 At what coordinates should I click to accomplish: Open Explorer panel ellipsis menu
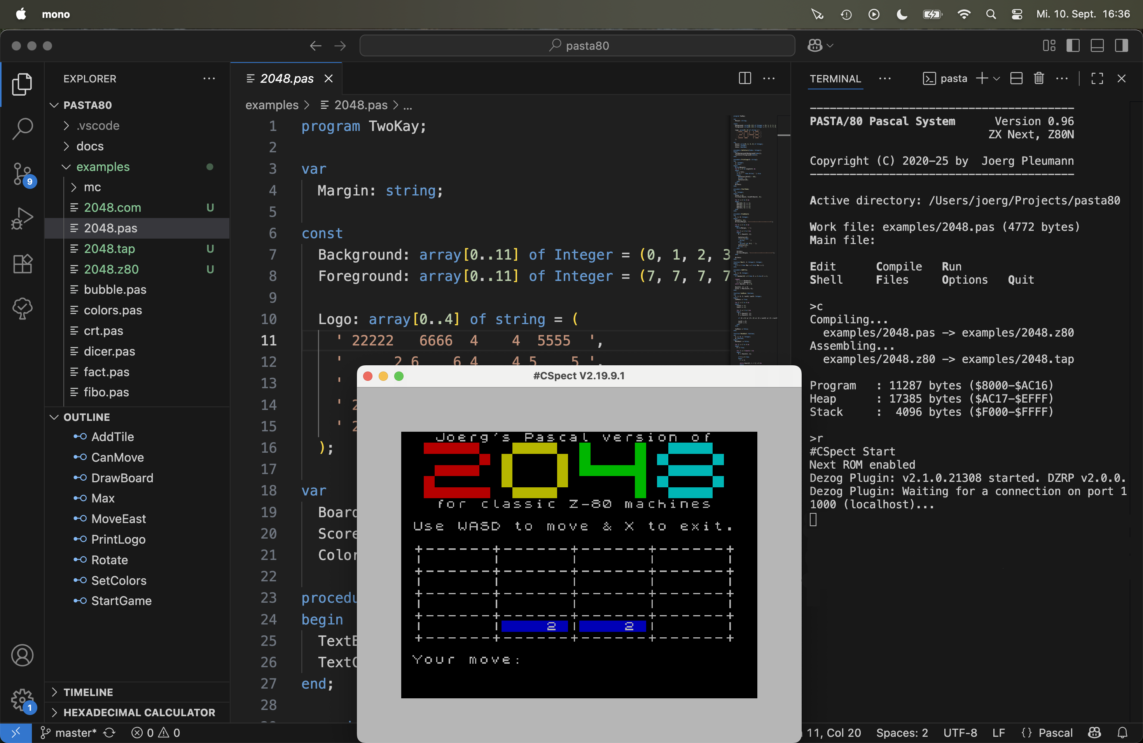(x=209, y=78)
